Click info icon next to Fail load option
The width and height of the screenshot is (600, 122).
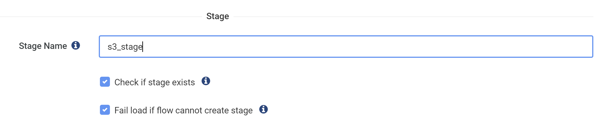click(x=263, y=109)
